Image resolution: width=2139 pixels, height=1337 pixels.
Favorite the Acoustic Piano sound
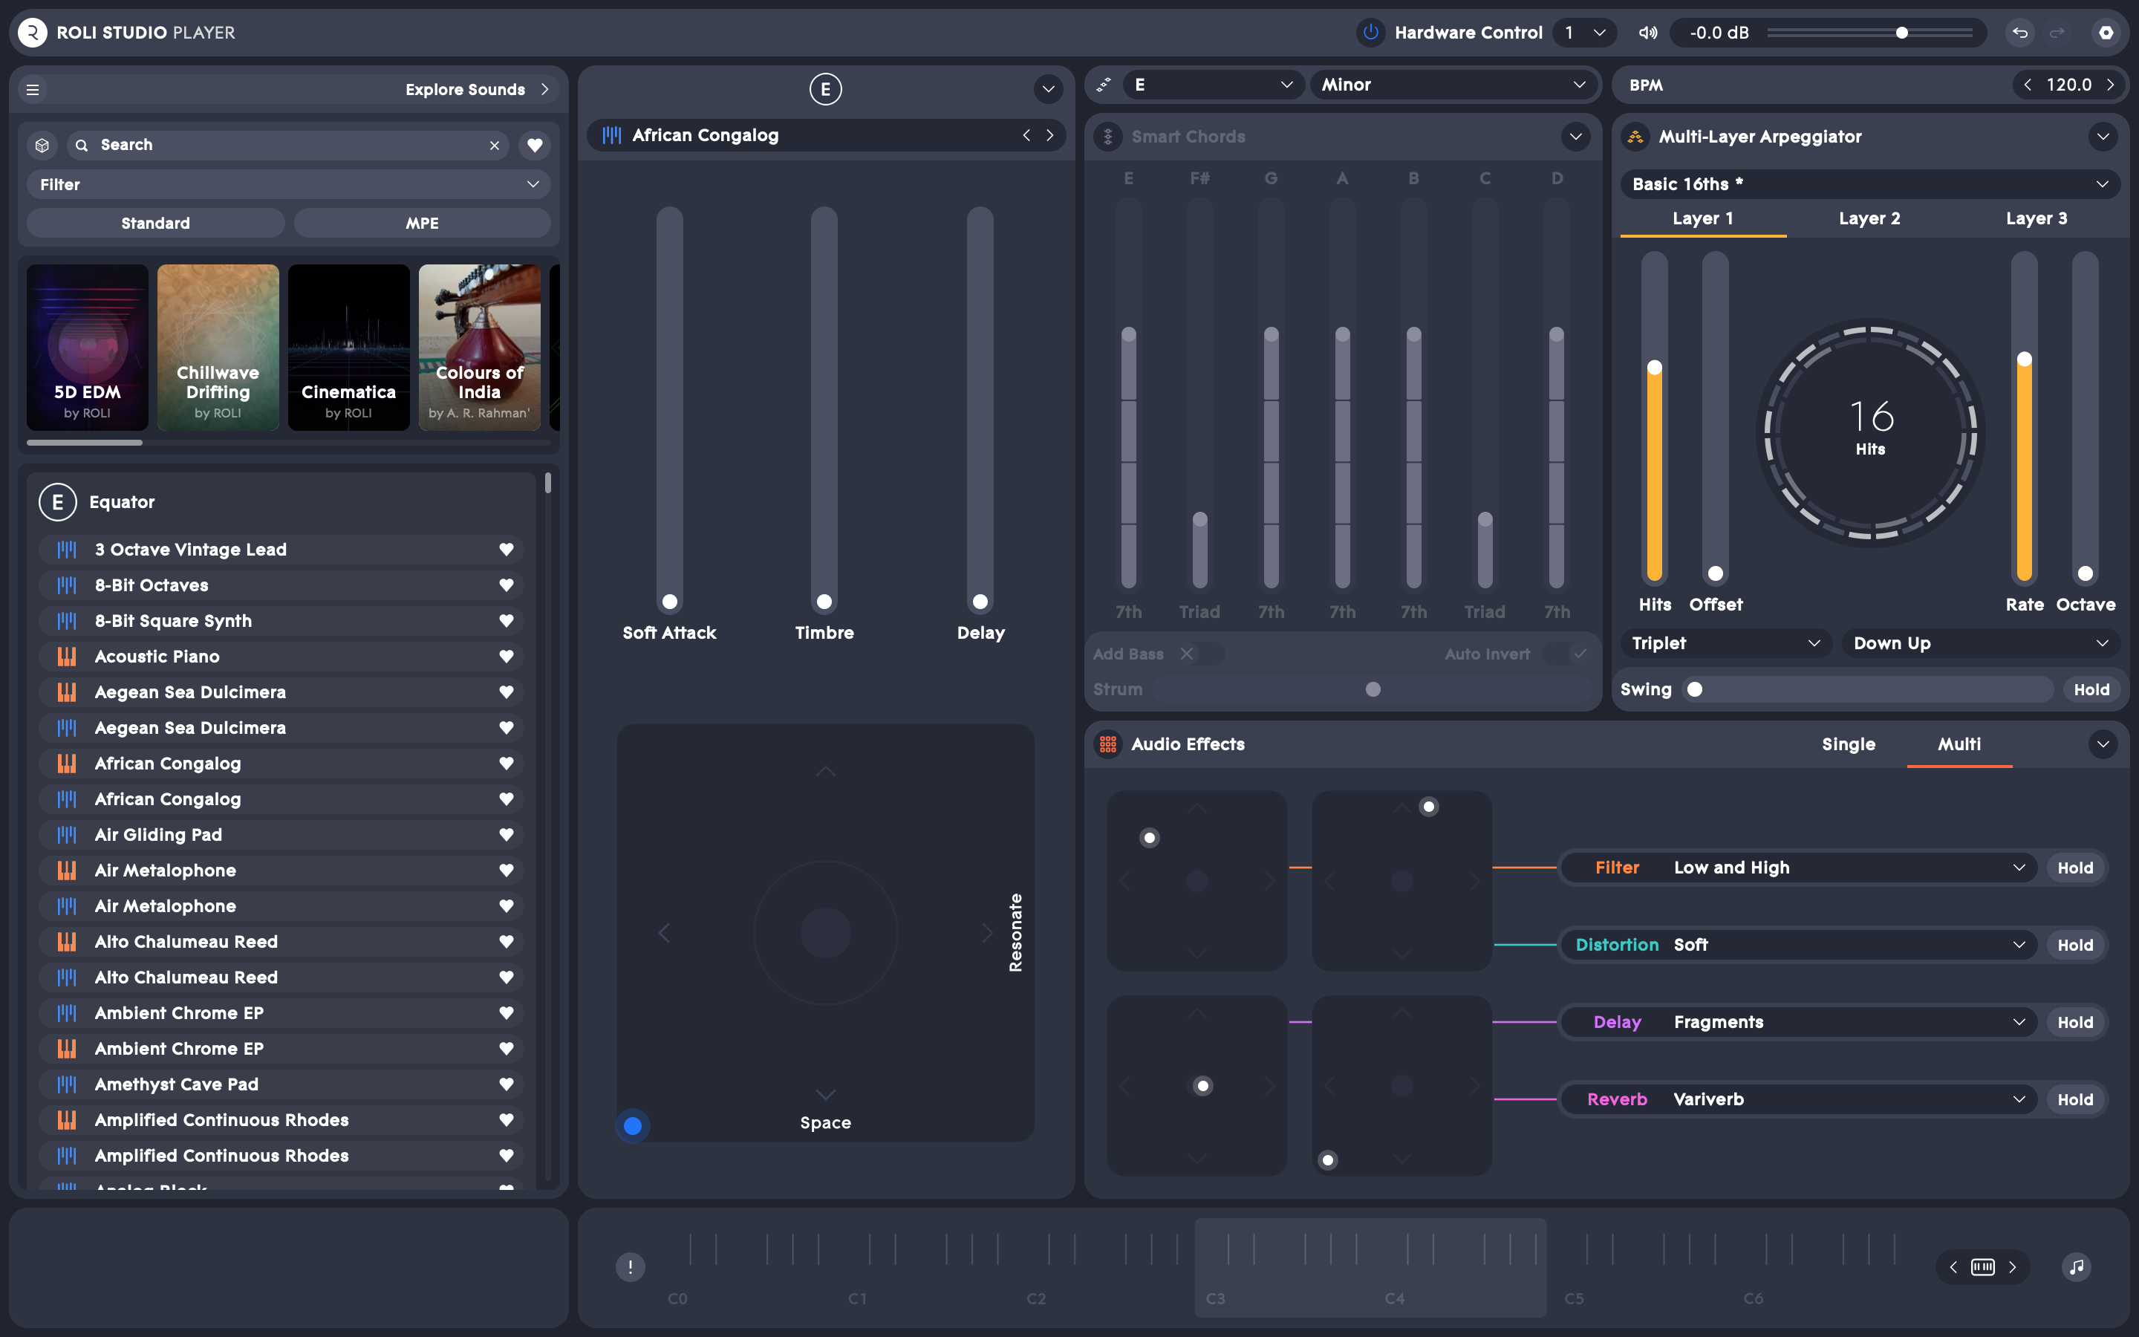click(507, 656)
